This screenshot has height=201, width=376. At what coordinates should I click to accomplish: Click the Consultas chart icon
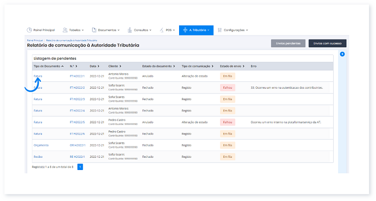pos(130,30)
